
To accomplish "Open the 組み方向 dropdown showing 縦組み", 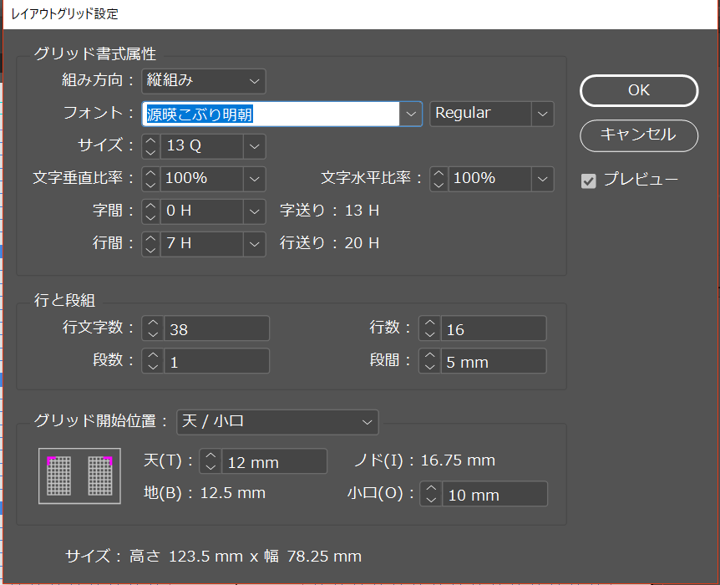I will coord(204,81).
